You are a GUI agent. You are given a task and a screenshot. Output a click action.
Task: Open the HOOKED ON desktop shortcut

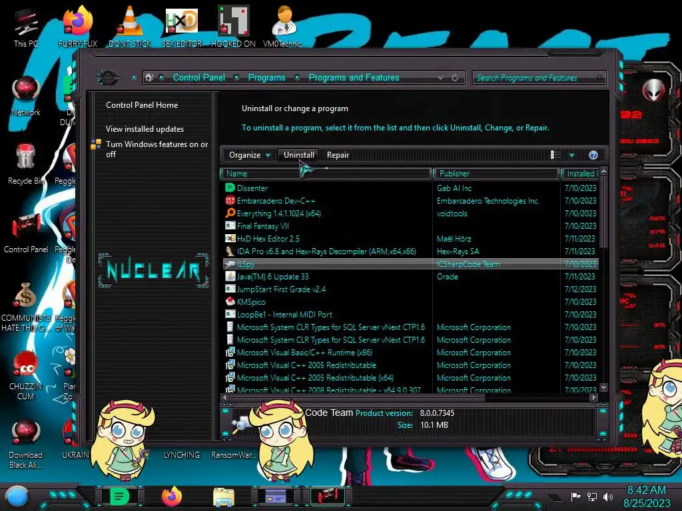click(x=233, y=26)
